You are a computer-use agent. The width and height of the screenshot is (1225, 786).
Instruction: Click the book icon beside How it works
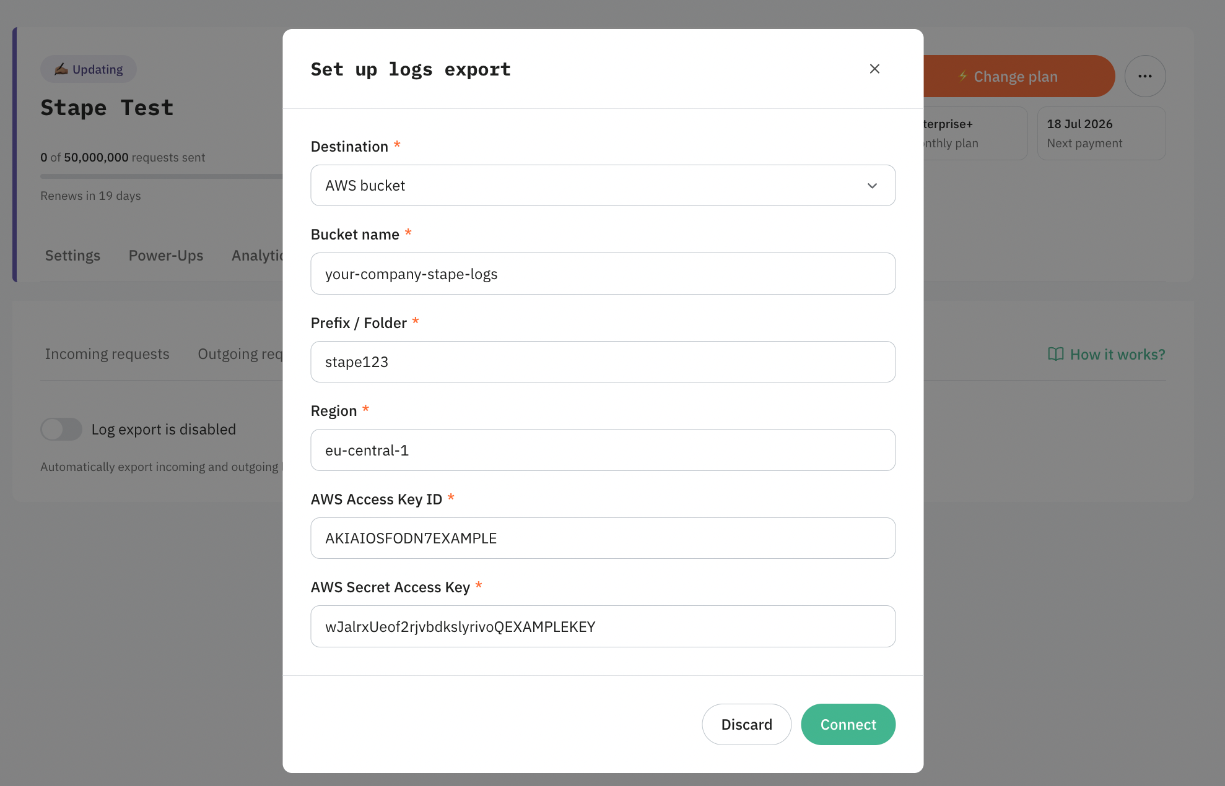click(1055, 354)
